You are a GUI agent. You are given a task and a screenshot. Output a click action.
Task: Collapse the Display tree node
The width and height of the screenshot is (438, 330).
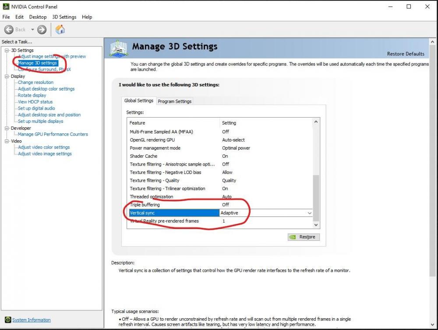(7, 76)
